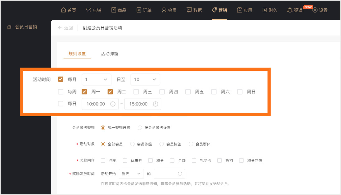Click the 设置 gear icon
This screenshot has height=195, width=341.
315,10
